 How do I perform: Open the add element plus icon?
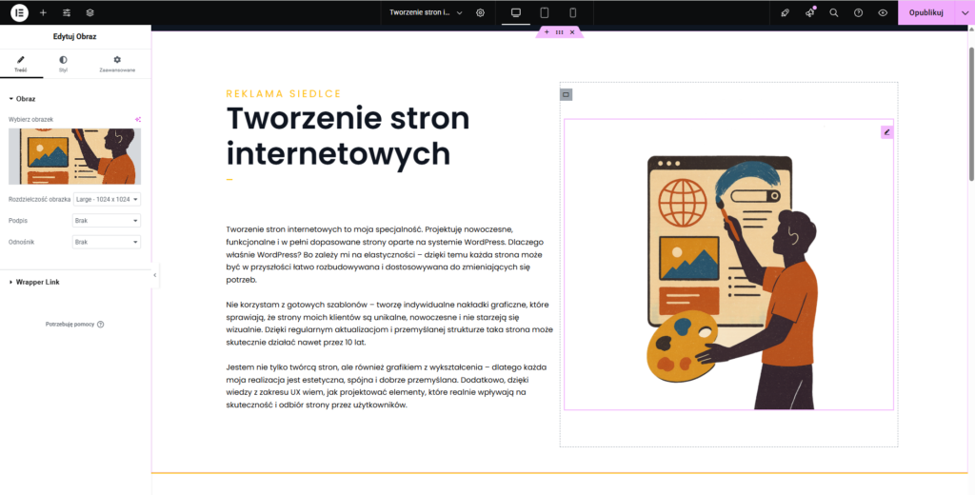click(x=43, y=12)
